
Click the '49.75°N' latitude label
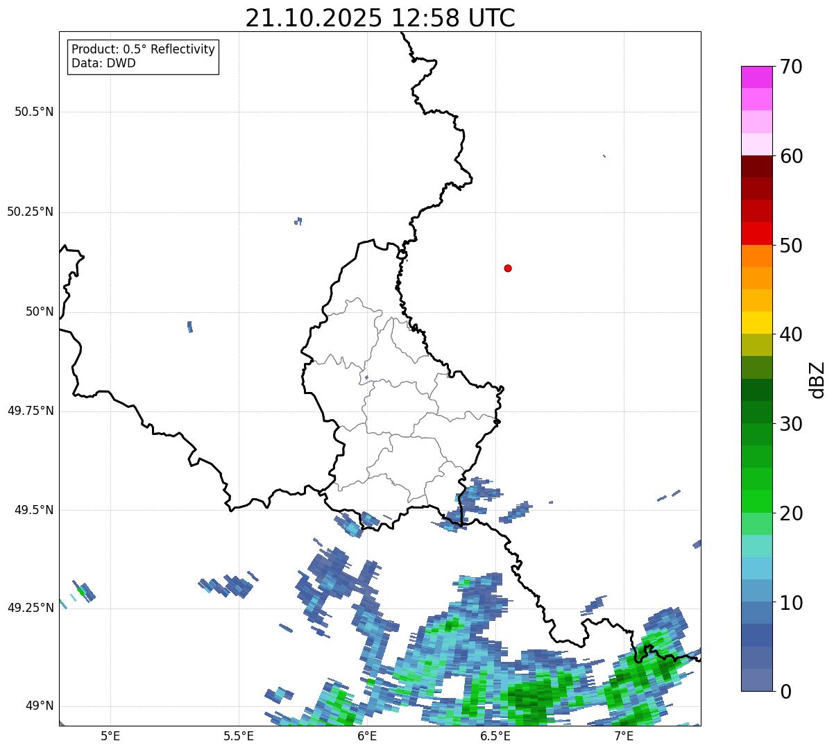point(31,411)
